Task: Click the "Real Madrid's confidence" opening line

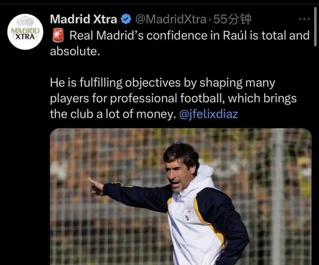Action: tap(190, 35)
